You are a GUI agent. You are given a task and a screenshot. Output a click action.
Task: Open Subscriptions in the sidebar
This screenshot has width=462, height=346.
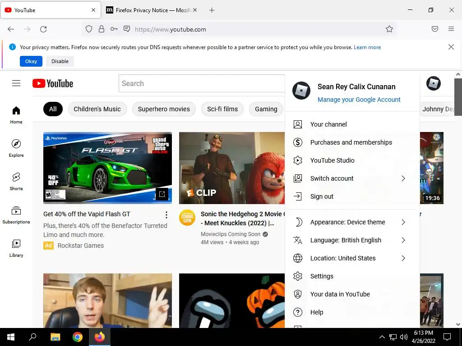coord(16,215)
